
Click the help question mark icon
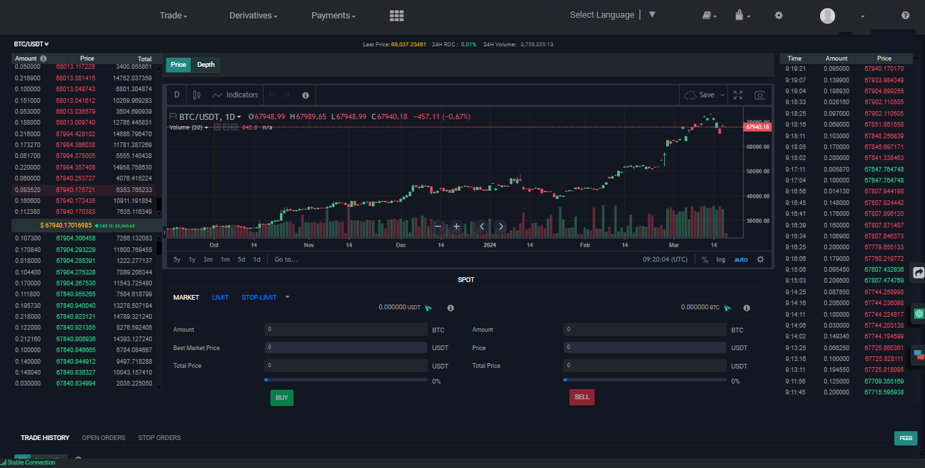(906, 15)
